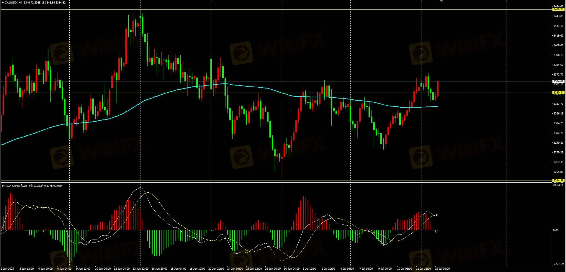
Task: Click the 3337.70 price scale label
Action: point(558,104)
